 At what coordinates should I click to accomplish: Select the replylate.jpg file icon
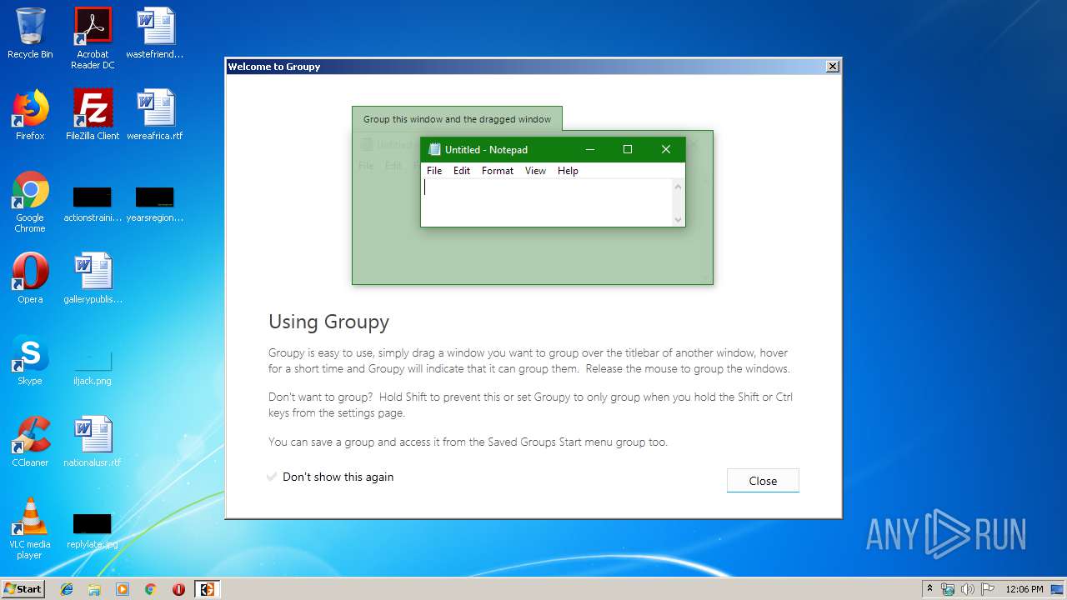click(x=93, y=532)
